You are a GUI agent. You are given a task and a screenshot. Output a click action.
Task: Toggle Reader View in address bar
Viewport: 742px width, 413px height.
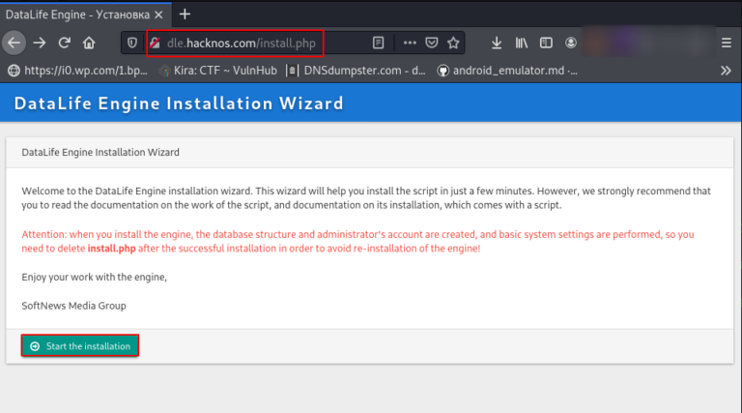(379, 43)
